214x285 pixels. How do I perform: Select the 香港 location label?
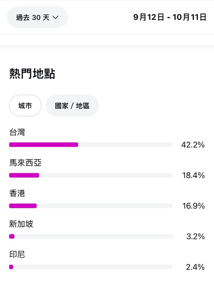(x=17, y=193)
